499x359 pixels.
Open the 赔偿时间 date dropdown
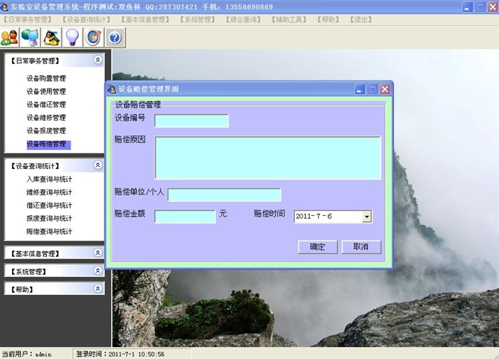click(x=366, y=217)
